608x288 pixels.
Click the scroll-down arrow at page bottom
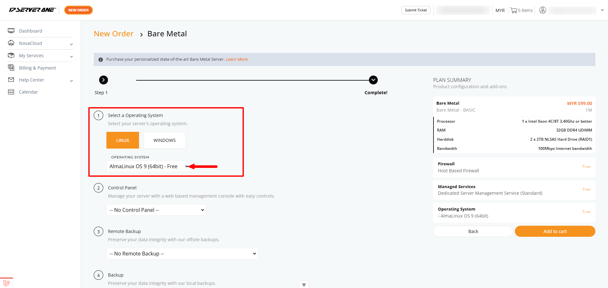tap(304, 285)
